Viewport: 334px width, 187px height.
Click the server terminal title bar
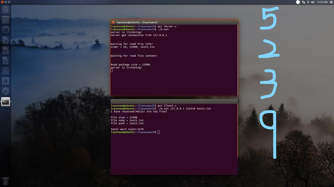pos(174,22)
